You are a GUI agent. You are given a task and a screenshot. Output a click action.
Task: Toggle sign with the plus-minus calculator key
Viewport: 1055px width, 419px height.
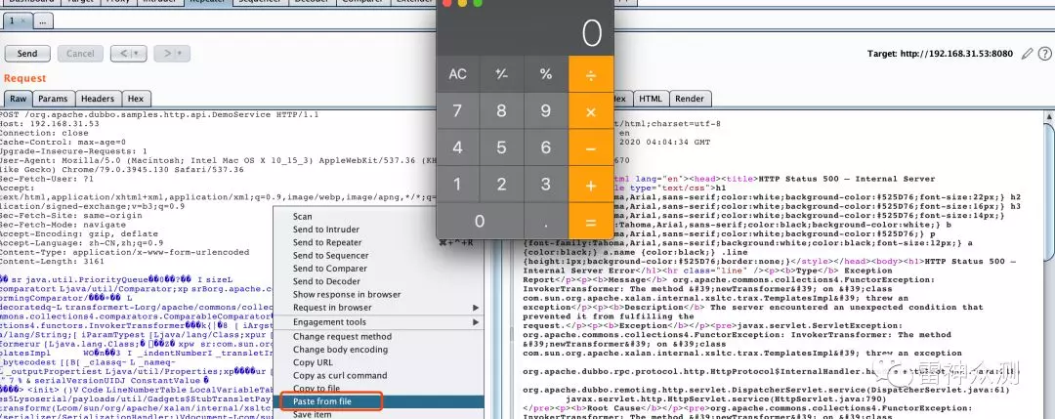pos(502,74)
